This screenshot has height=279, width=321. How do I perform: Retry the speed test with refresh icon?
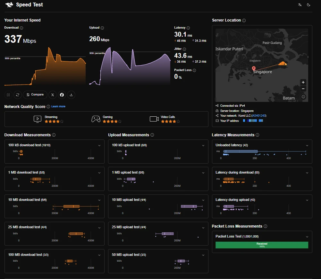(18, 95)
